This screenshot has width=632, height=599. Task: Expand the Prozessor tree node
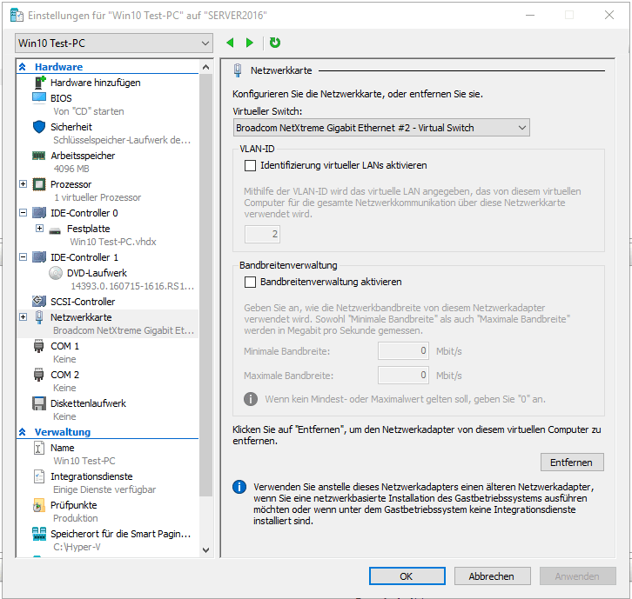pos(24,184)
